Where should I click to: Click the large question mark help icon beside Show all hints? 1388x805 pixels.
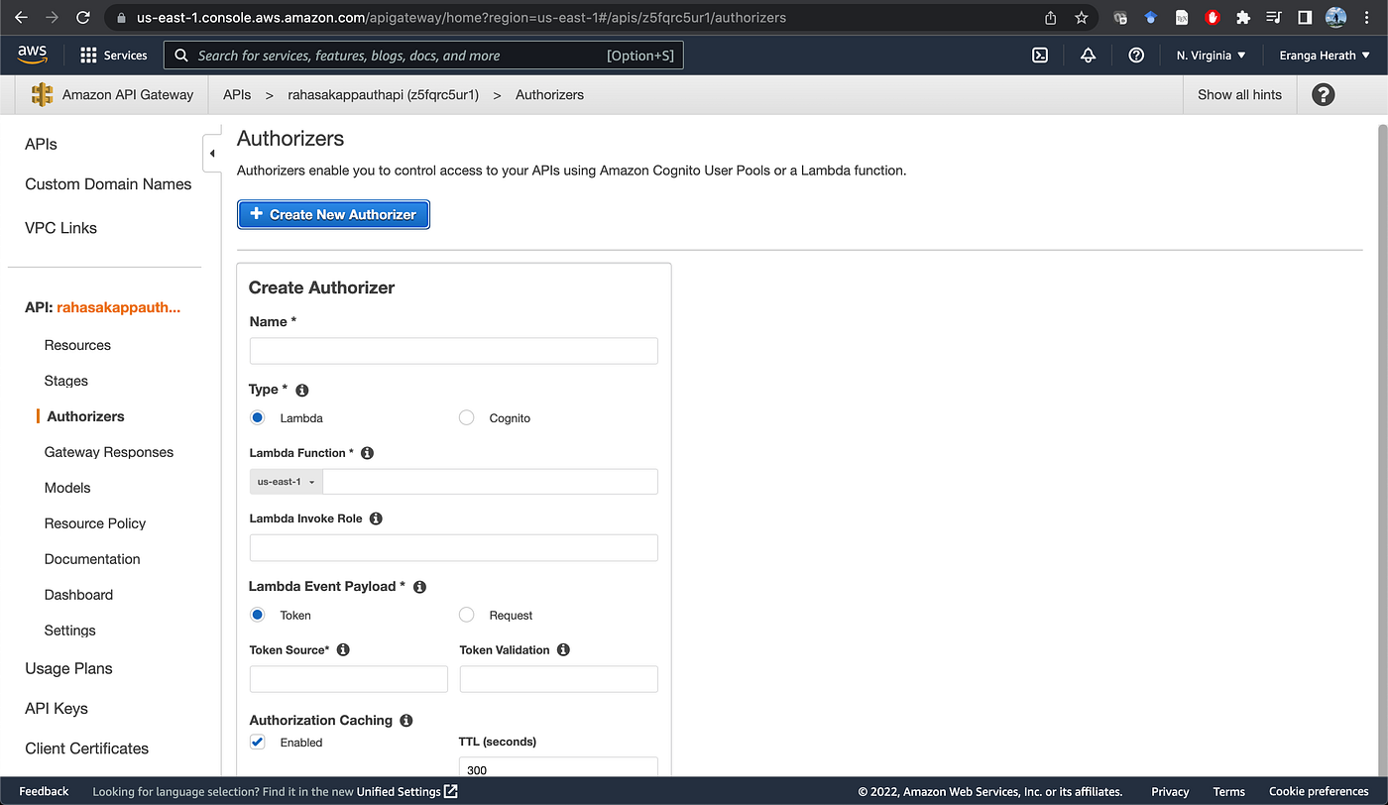tap(1323, 94)
